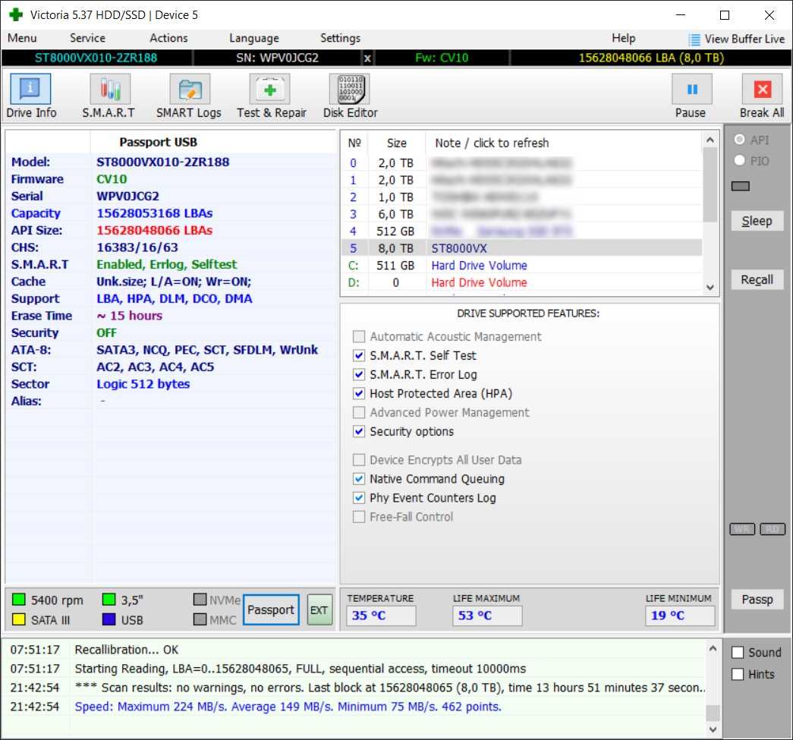Viewport: 793px width, 740px height.
Task: Click the green 3,5" indicator
Action: pos(109,600)
